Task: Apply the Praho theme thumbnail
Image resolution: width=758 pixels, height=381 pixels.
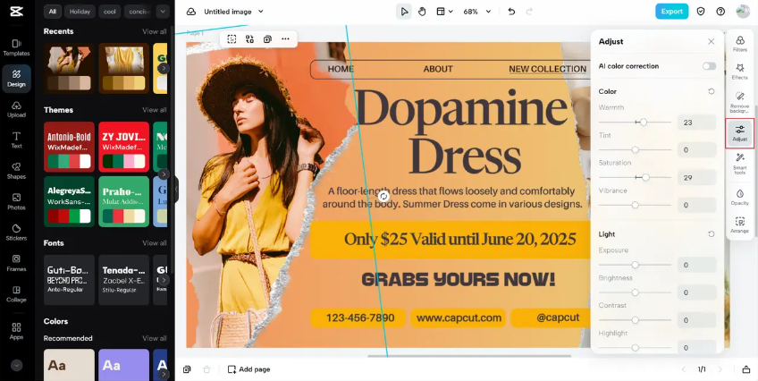Action: pos(123,201)
